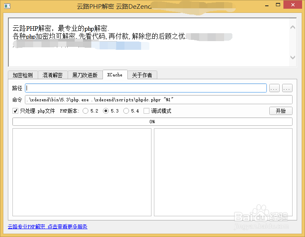Click the first browse button beside 路径
This screenshot has height=237, width=305.
click(274, 88)
